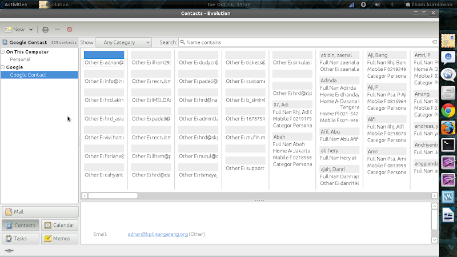Switch to the Tasks view
This screenshot has height=257, width=457.
pyautogui.click(x=21, y=239)
